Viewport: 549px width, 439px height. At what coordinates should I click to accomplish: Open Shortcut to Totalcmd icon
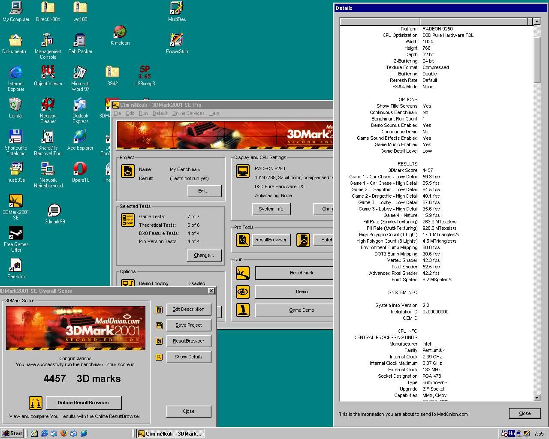tap(16, 143)
